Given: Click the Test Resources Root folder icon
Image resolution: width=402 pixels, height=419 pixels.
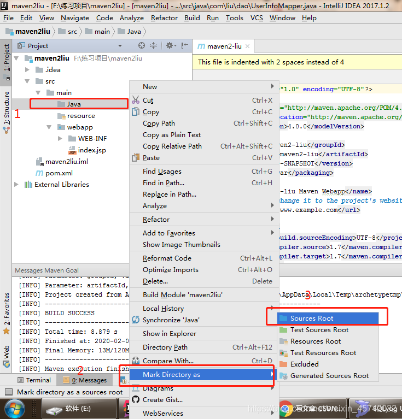Looking at the screenshot, I should point(283,353).
